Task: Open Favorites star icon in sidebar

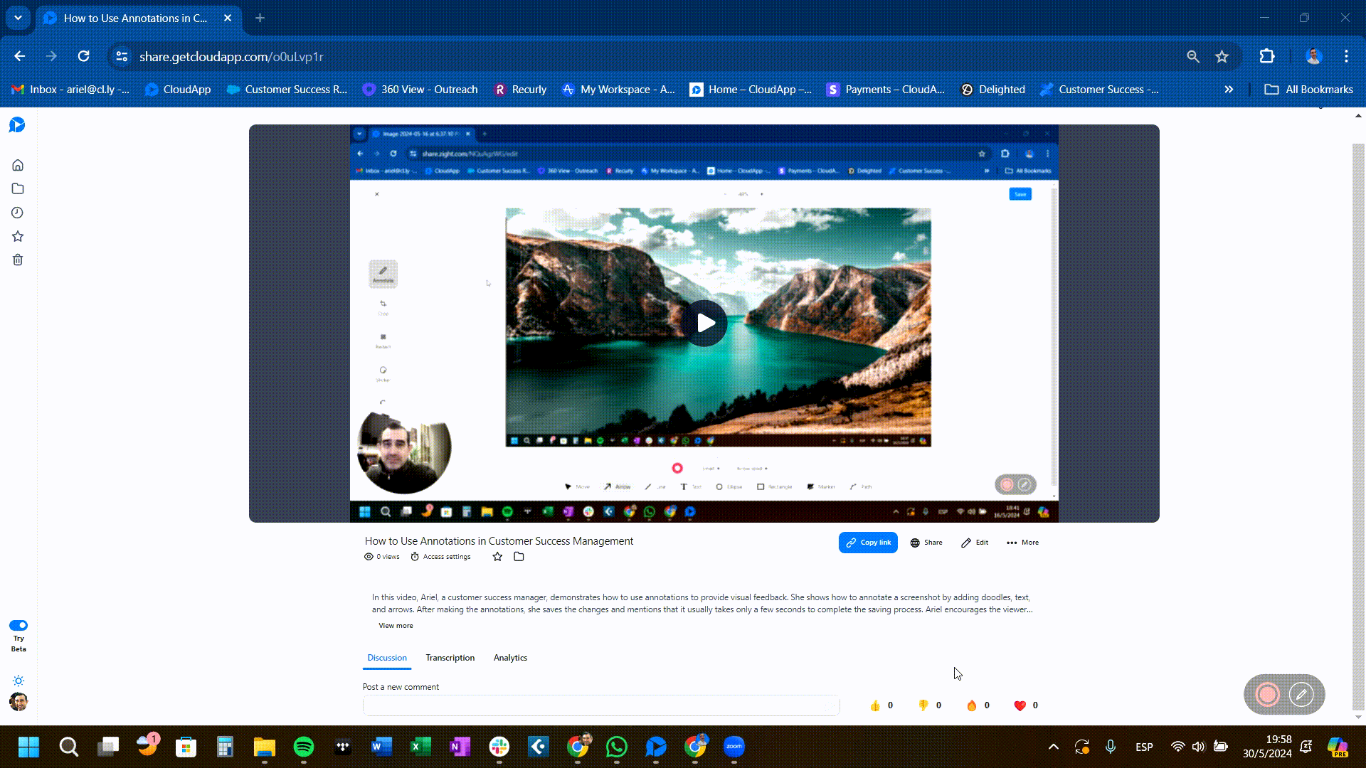Action: point(18,236)
